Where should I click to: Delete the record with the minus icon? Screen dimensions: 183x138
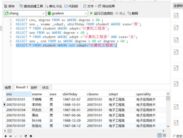click(x=11, y=136)
